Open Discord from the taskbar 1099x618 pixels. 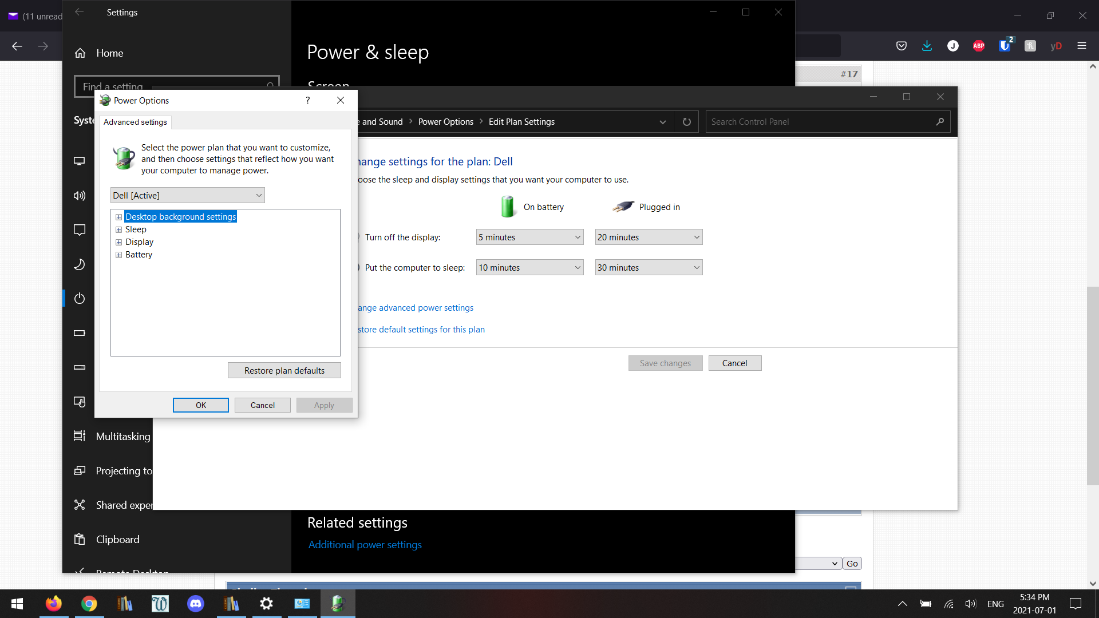coord(196,604)
